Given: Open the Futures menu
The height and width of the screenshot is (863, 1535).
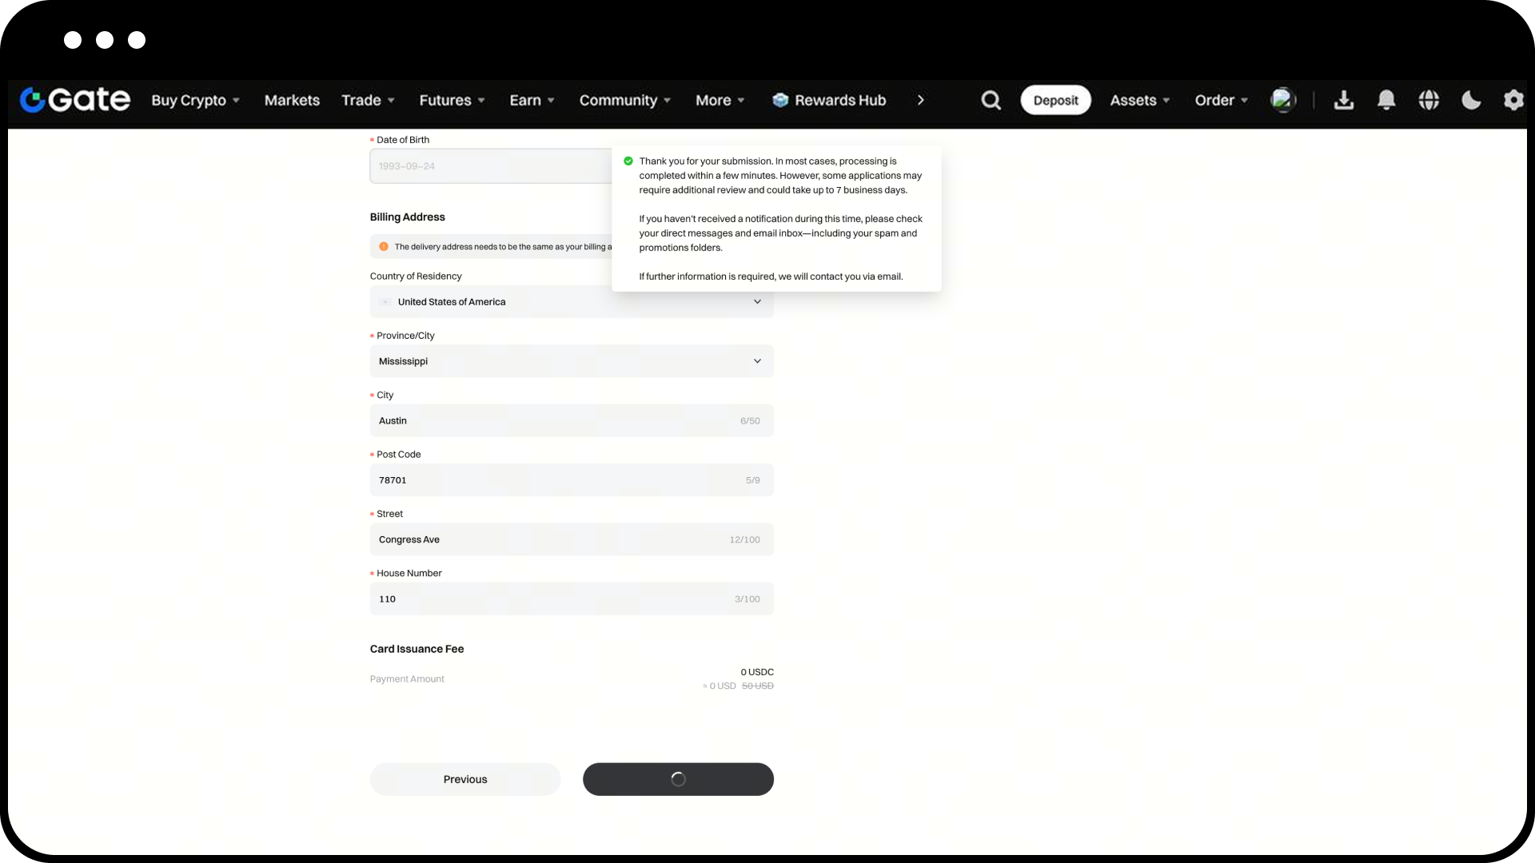Looking at the screenshot, I should pos(453,100).
